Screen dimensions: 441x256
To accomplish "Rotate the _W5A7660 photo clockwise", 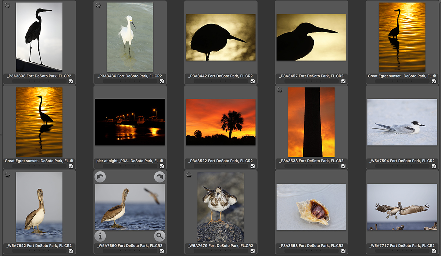I will coord(159,177).
